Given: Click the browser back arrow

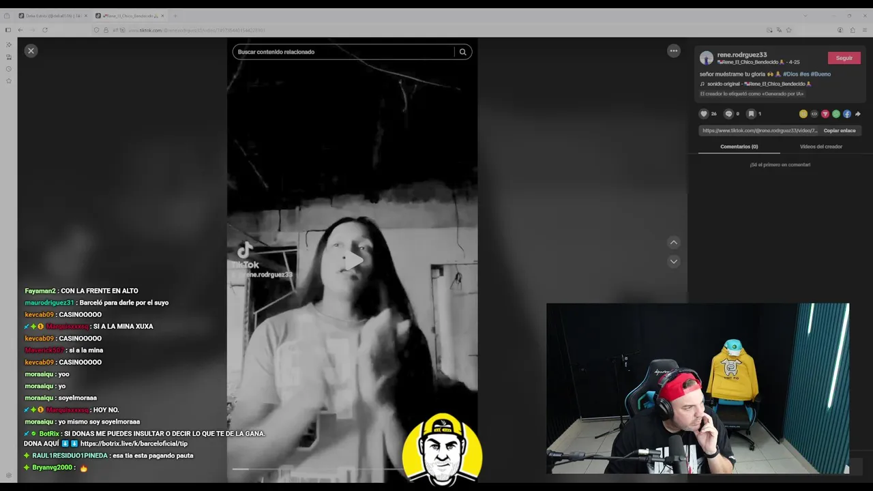Looking at the screenshot, I should 20,30.
